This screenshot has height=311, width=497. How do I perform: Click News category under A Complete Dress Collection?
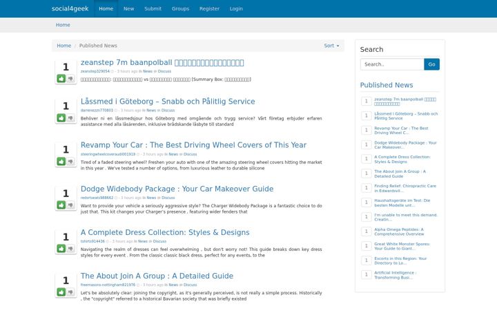click(143, 241)
